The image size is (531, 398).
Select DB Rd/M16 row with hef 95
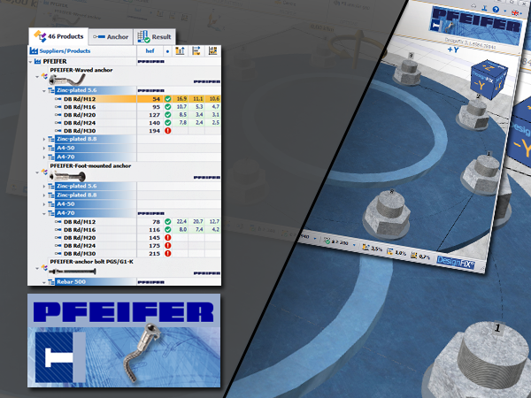(x=137, y=107)
